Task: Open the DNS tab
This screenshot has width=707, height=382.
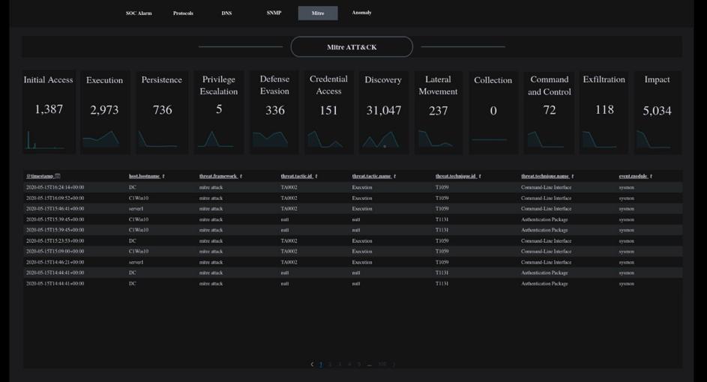Action: pyautogui.click(x=226, y=13)
